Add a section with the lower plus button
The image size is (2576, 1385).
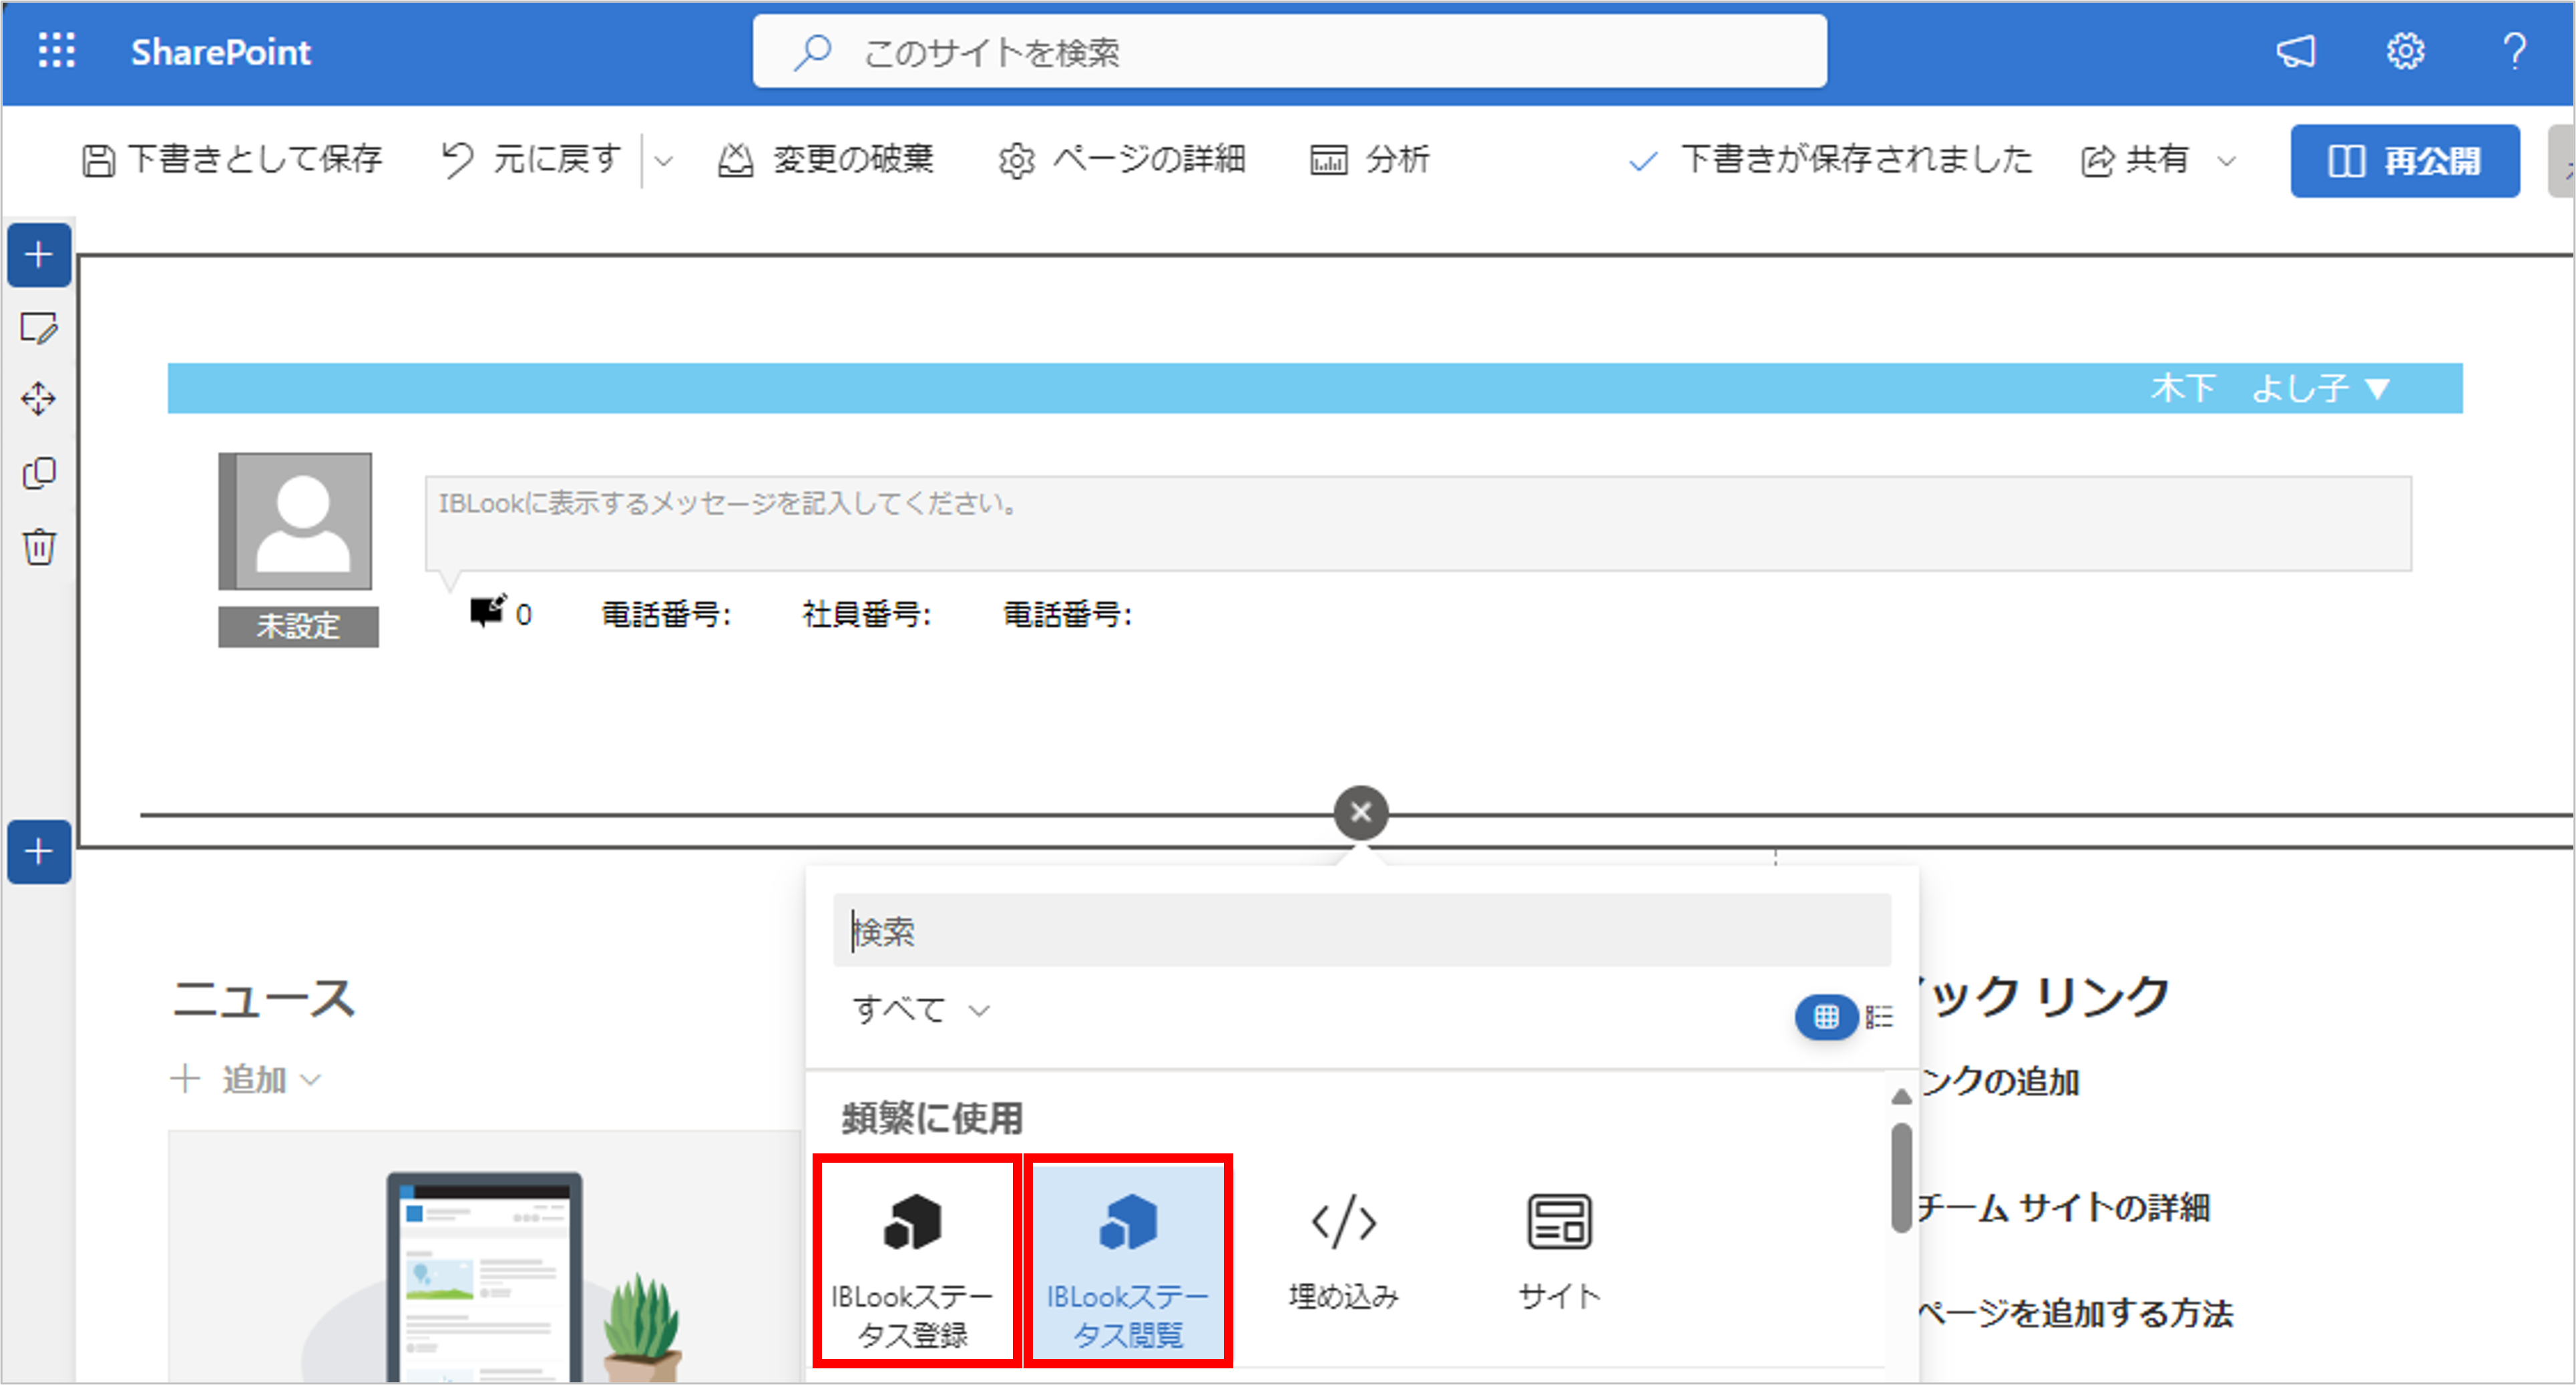39,852
